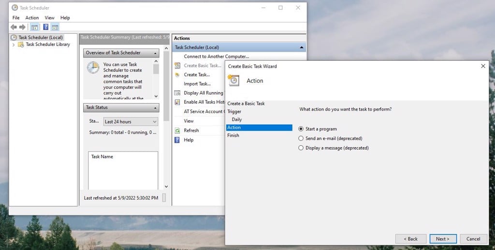Select the highlighted Action wizard step
Screen dimensions: 495x250
[x=259, y=127]
